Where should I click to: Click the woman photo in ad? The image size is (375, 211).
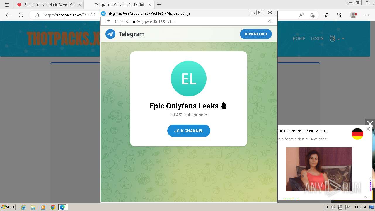319,169
